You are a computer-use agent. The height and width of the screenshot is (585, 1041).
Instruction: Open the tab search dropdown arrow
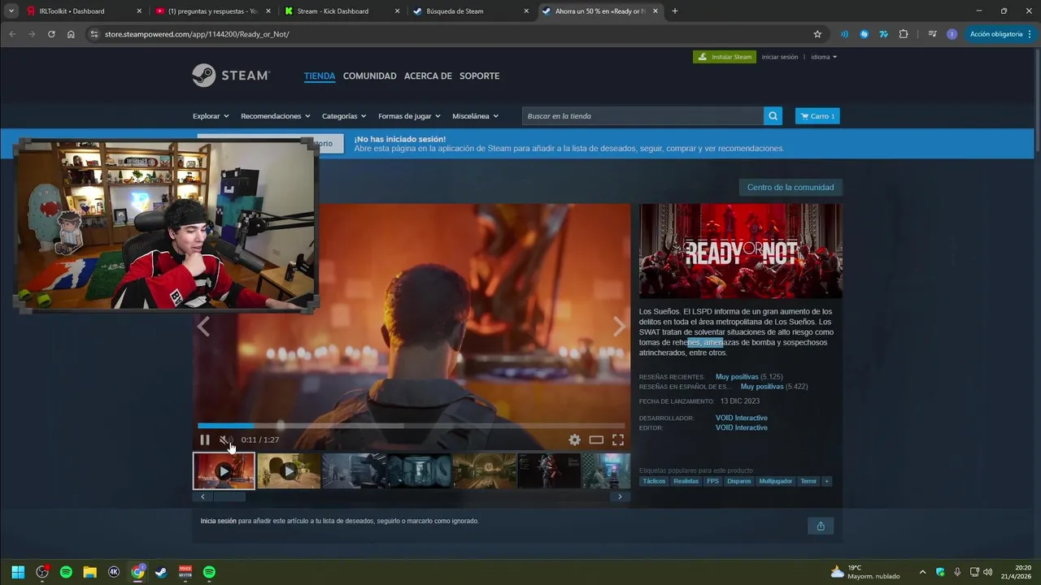(11, 11)
